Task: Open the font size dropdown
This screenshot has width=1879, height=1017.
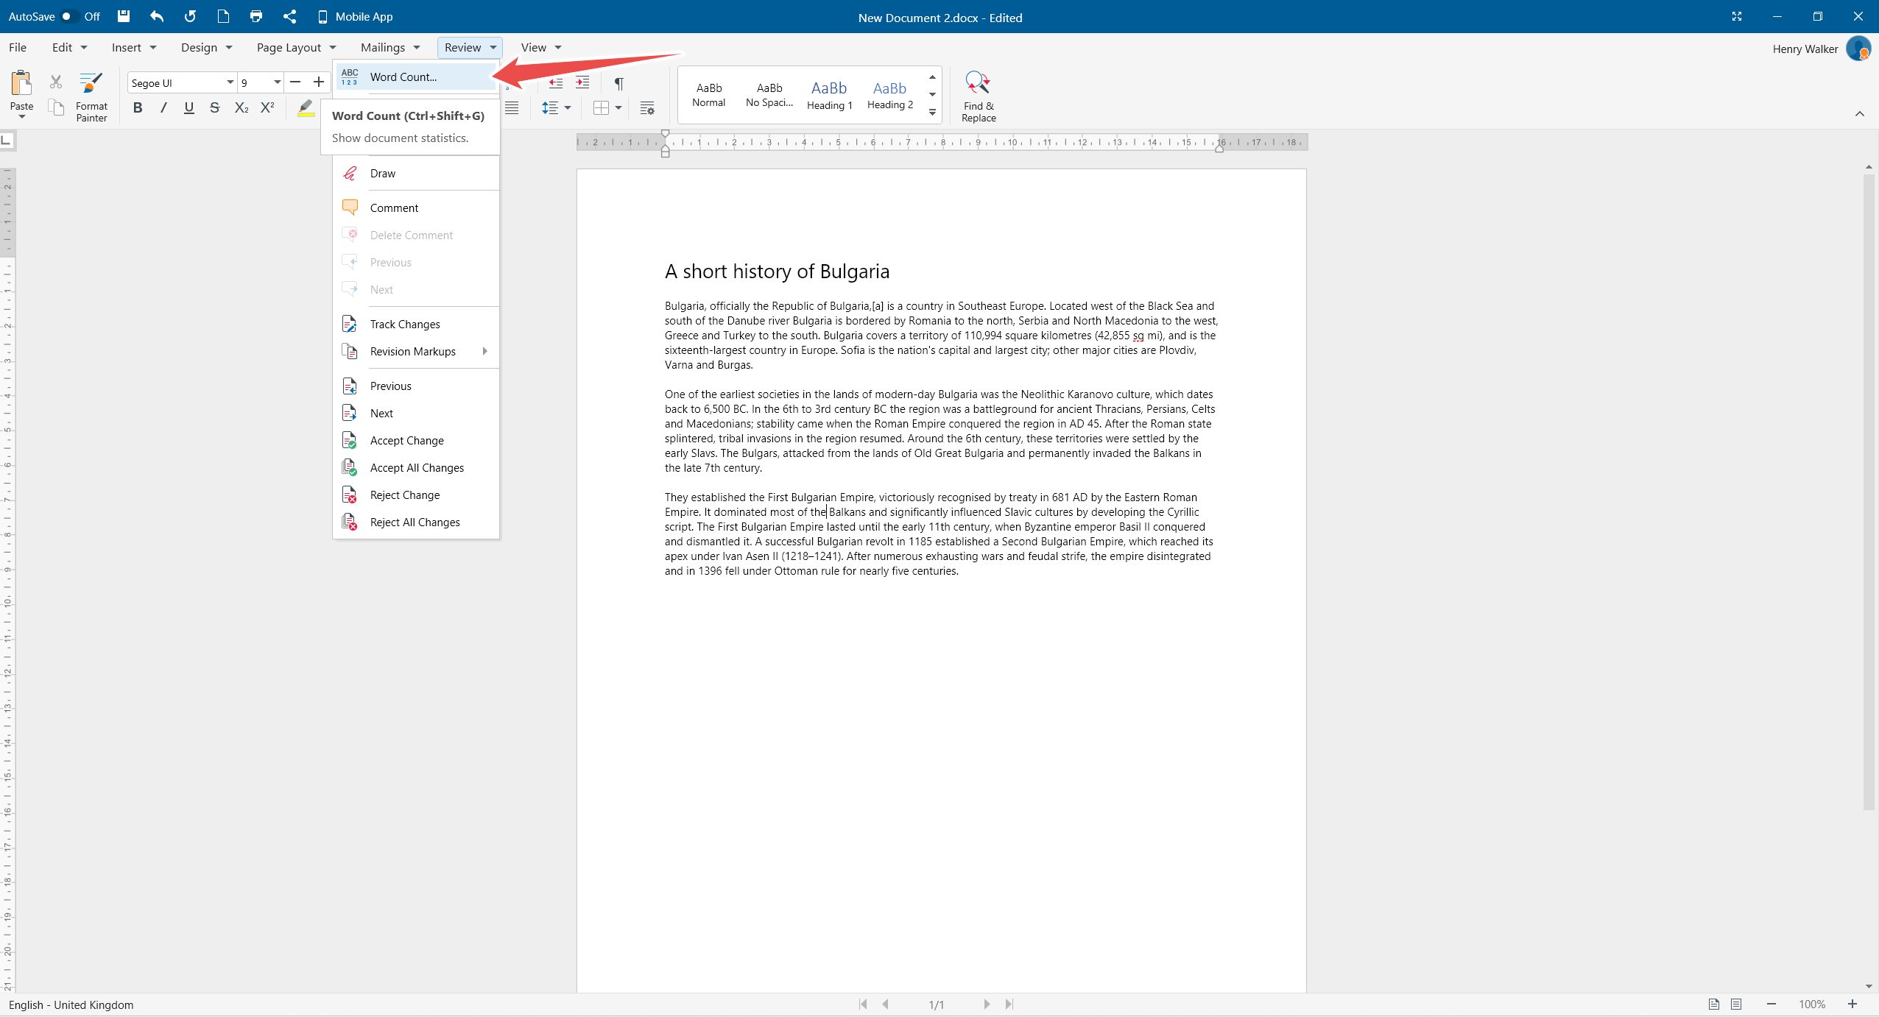Action: tap(277, 82)
